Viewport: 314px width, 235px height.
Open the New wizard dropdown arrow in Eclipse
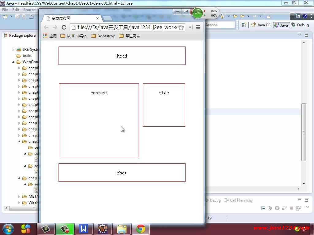pyautogui.click(x=11, y=16)
